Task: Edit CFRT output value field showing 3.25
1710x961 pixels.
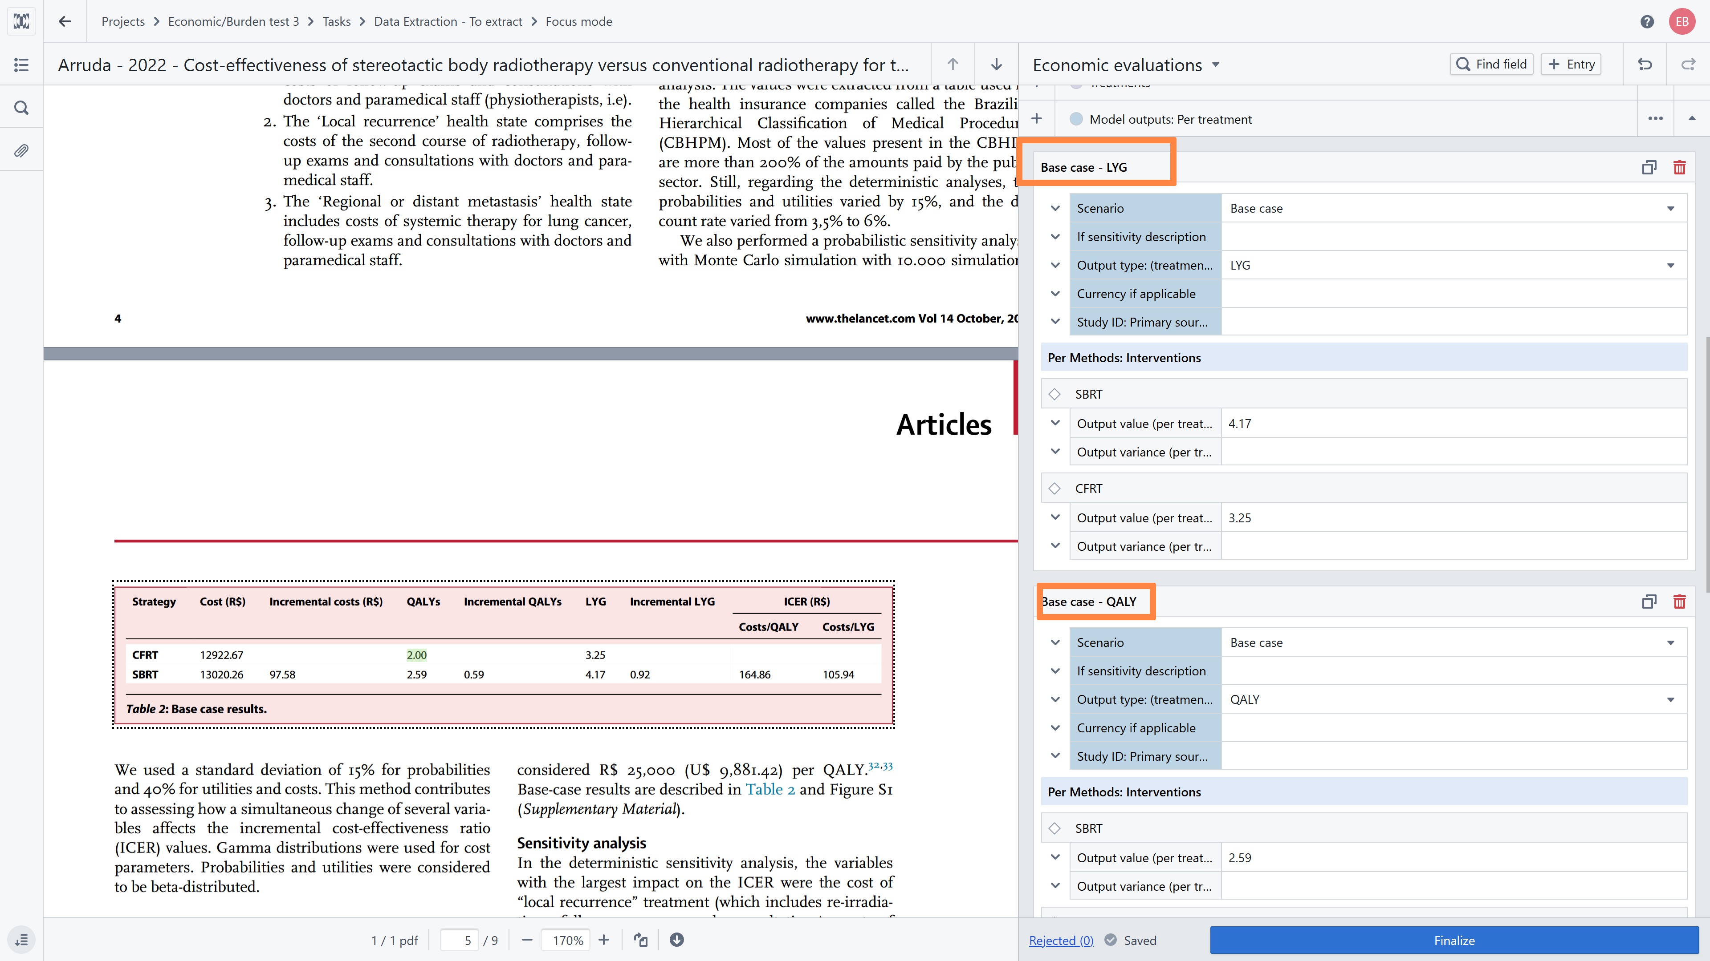Action: [1454, 518]
